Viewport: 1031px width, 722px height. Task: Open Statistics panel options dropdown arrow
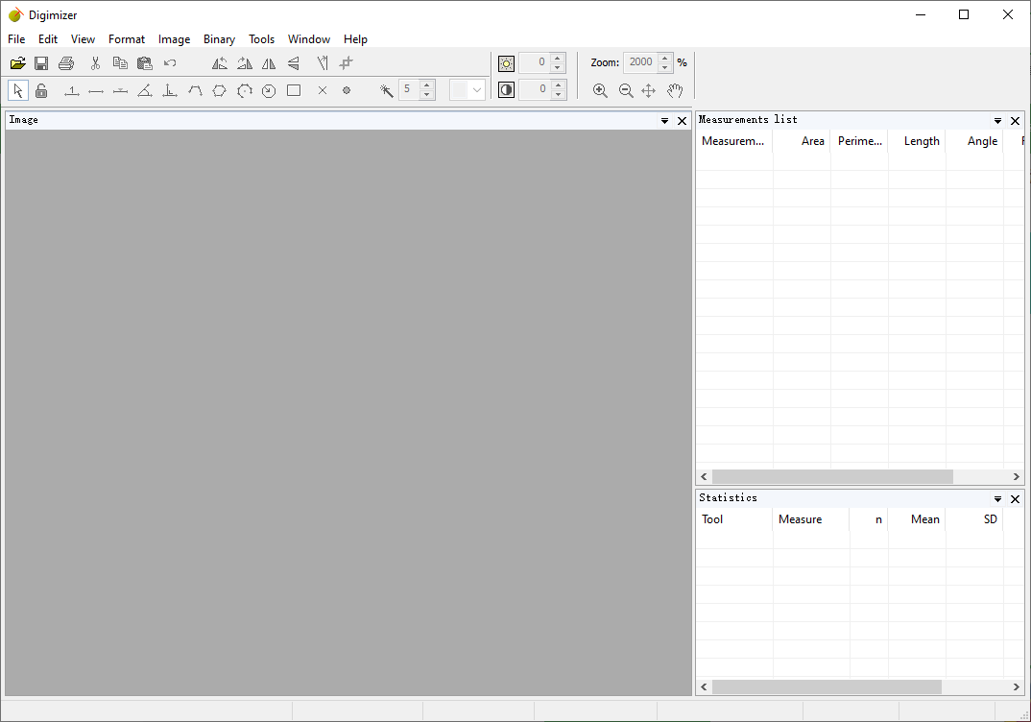pyautogui.click(x=997, y=499)
